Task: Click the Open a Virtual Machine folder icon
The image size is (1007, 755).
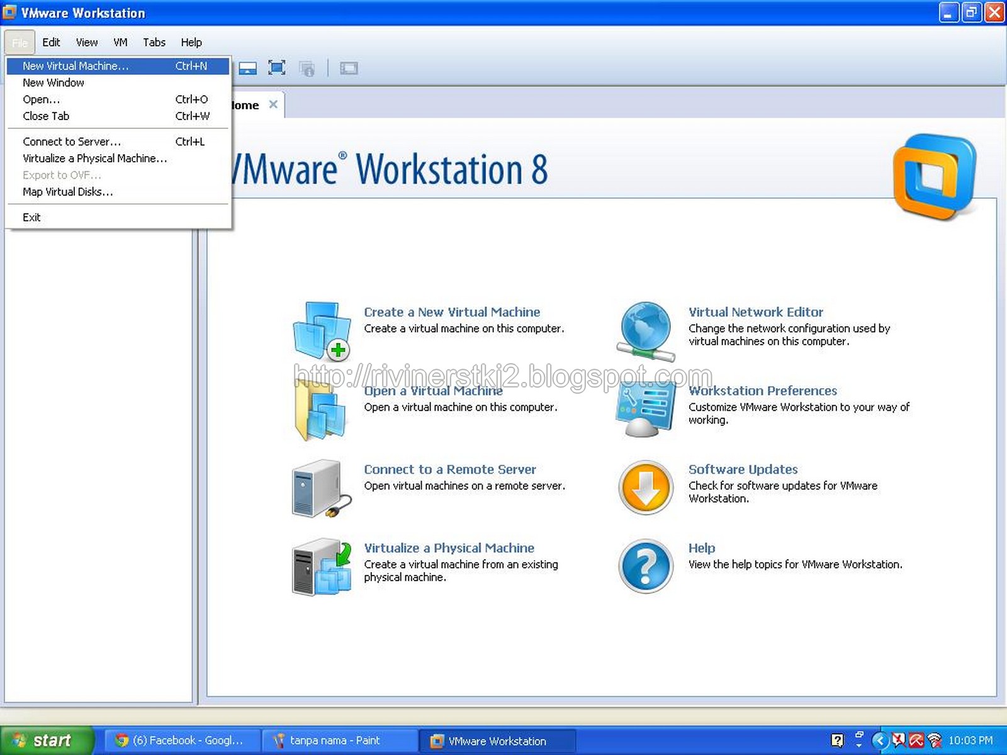Action: (320, 410)
